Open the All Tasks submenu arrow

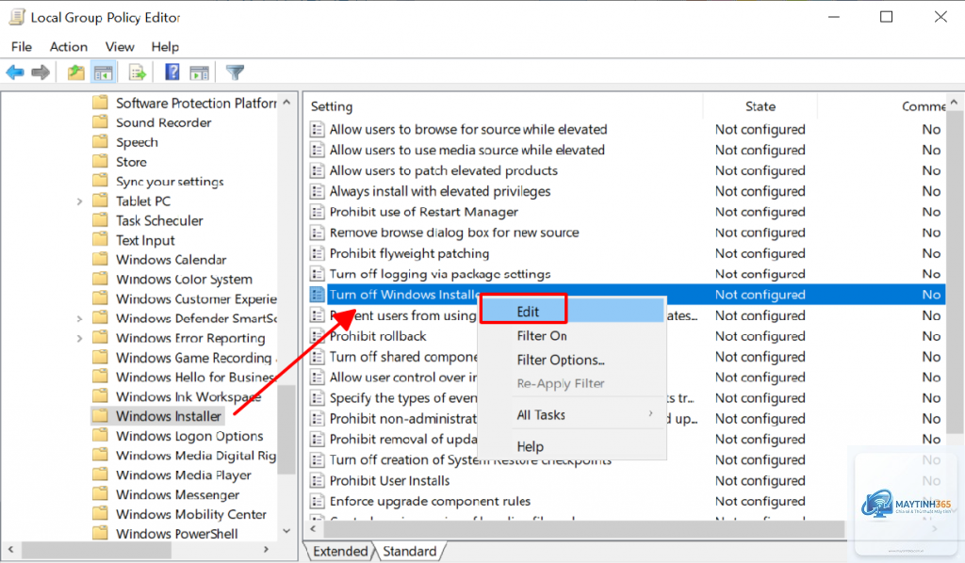click(650, 414)
